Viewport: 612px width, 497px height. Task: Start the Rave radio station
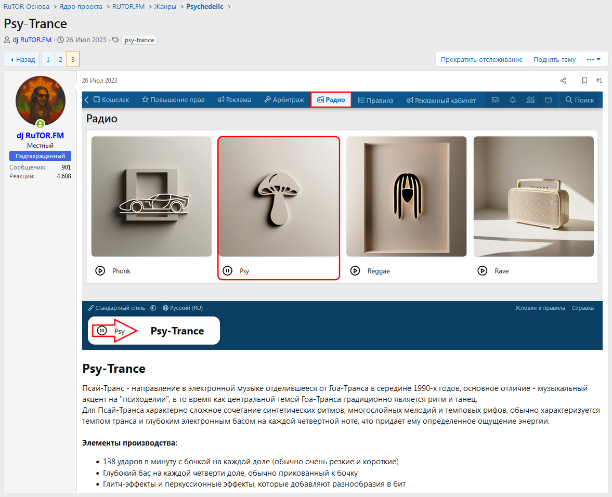pyautogui.click(x=483, y=271)
